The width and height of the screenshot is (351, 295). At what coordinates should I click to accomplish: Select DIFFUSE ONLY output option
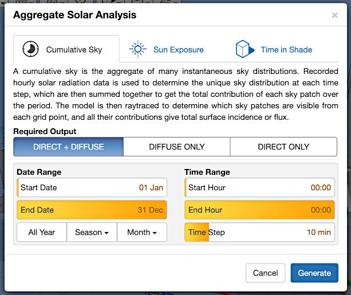tap(177, 147)
